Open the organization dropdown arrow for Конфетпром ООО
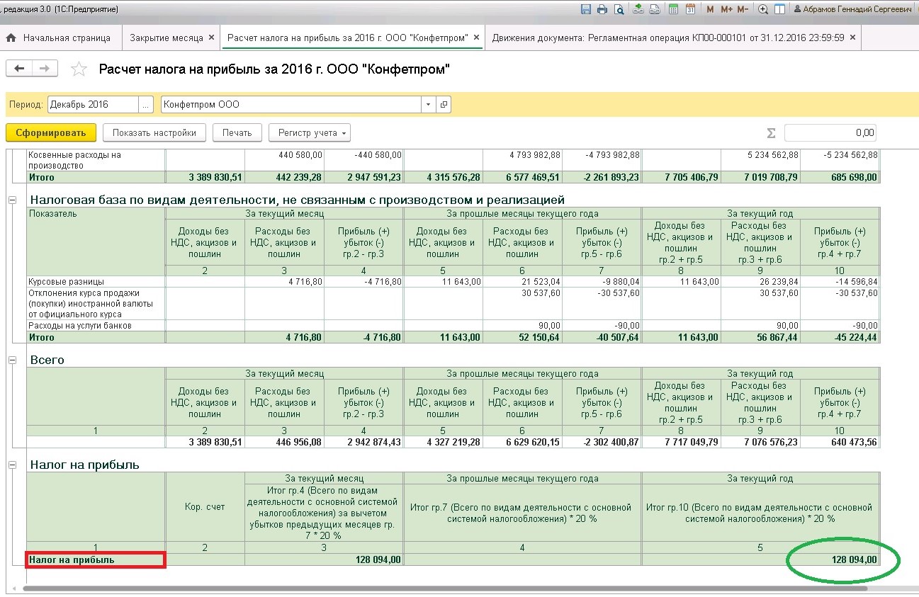The image size is (919, 597). pos(428,104)
